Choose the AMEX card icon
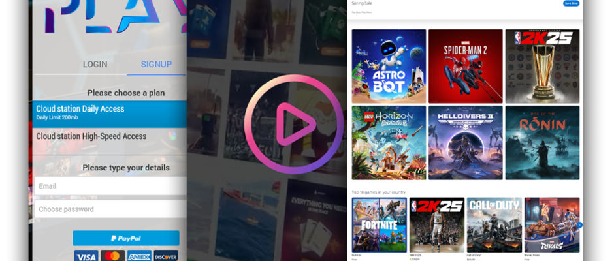Viewport: 614px width, 261px height. coord(139,256)
